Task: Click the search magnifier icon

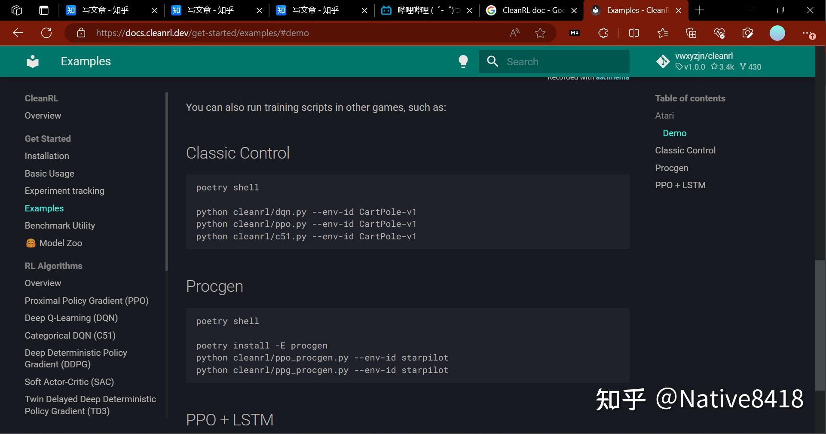Action: (x=493, y=61)
